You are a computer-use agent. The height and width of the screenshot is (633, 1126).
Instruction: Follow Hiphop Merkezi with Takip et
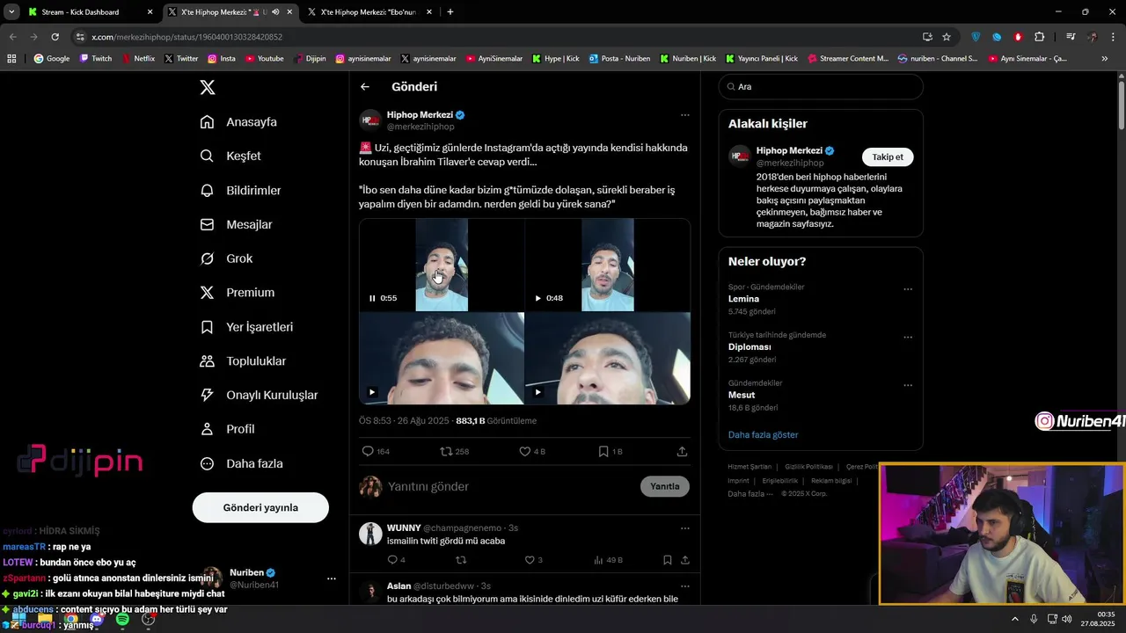pyautogui.click(x=888, y=156)
